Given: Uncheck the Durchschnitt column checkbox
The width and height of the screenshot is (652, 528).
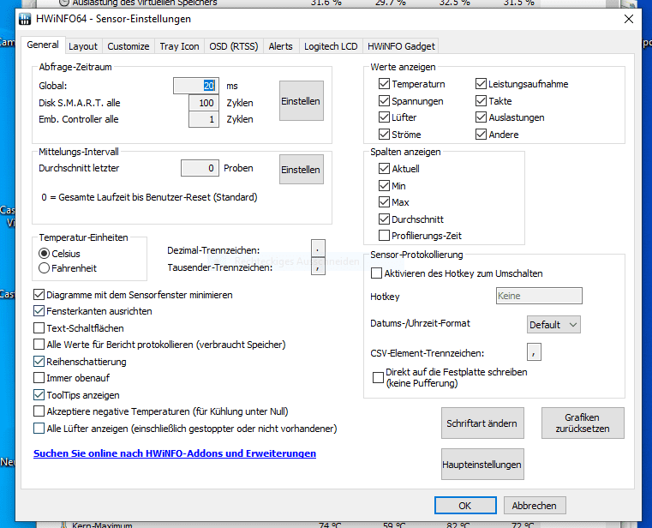Looking at the screenshot, I should tap(384, 219).
